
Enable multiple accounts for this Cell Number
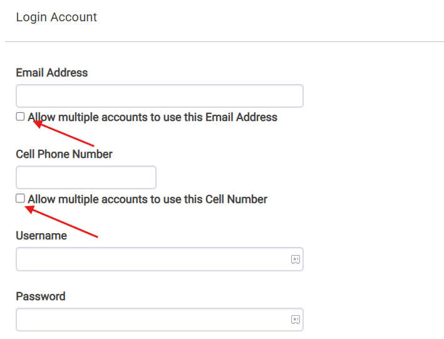pos(20,199)
